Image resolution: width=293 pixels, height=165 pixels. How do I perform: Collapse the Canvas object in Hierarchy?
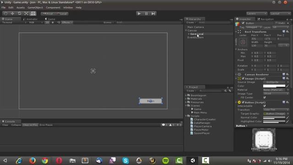[x=186, y=31]
